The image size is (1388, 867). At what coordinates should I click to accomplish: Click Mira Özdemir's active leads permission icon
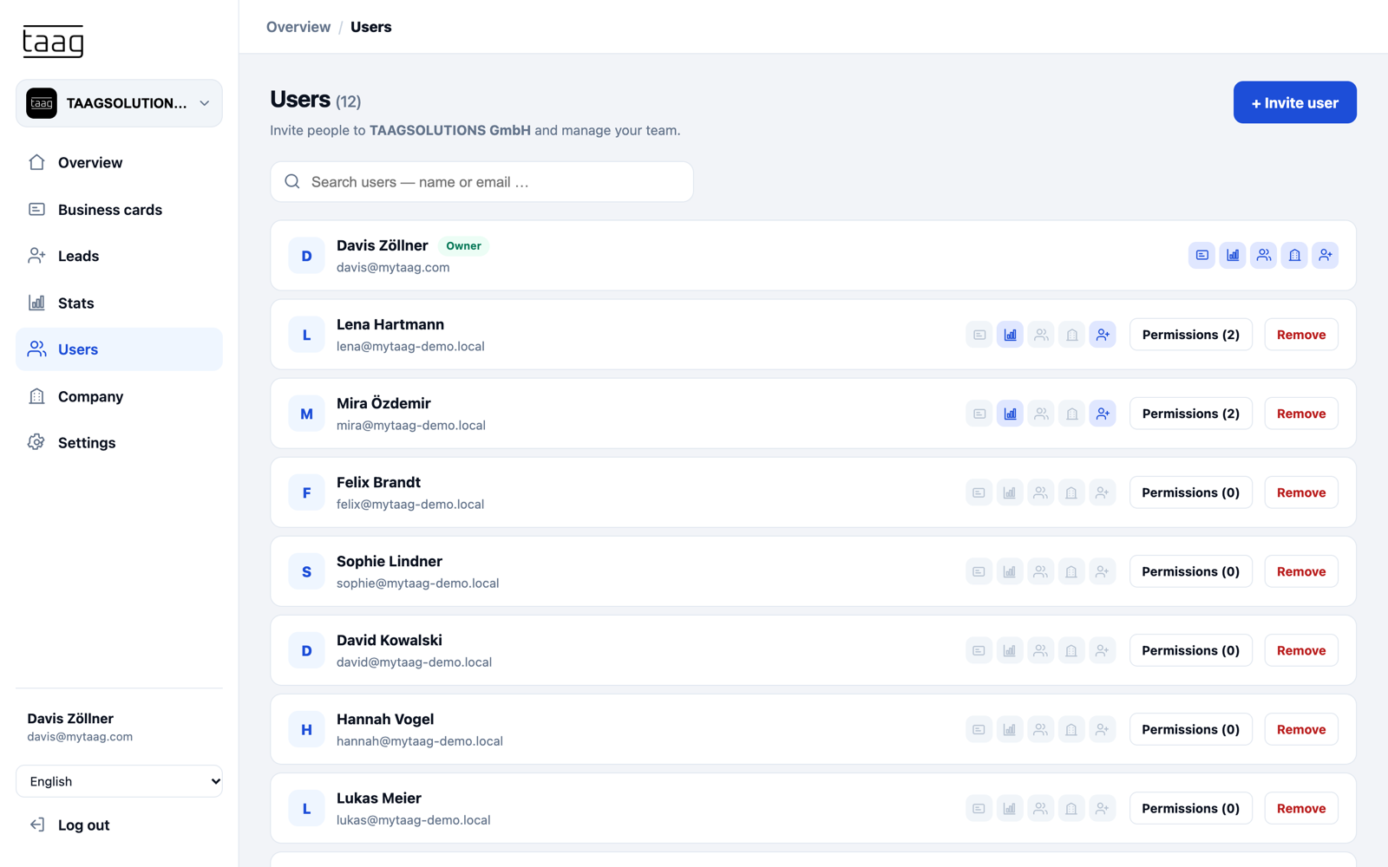point(1103,414)
